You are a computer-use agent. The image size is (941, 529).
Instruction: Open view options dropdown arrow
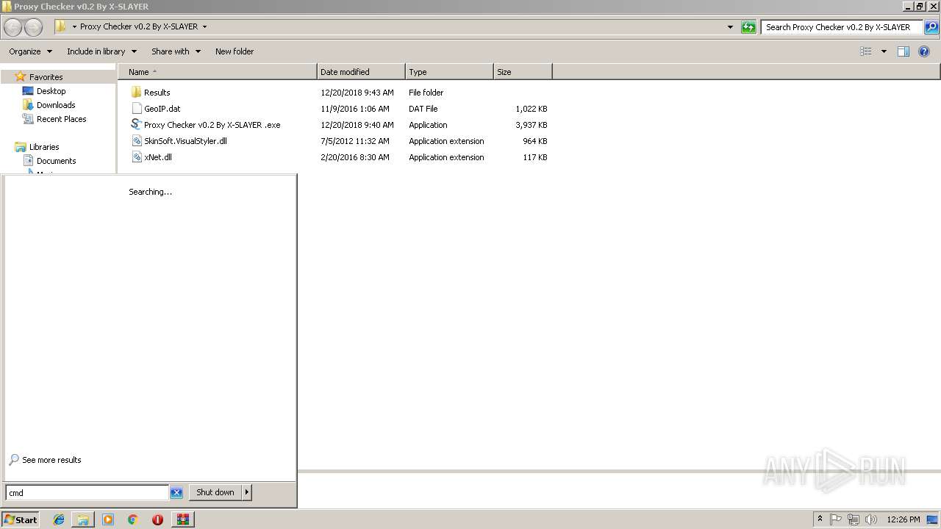(884, 51)
